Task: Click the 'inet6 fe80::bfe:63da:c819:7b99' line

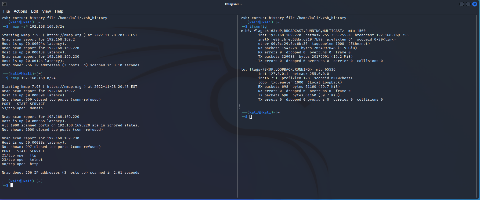Action: pyautogui.click(x=327, y=39)
